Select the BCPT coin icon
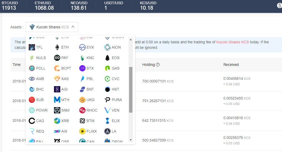The height and width of the screenshot is (152, 282). coord(57,68)
